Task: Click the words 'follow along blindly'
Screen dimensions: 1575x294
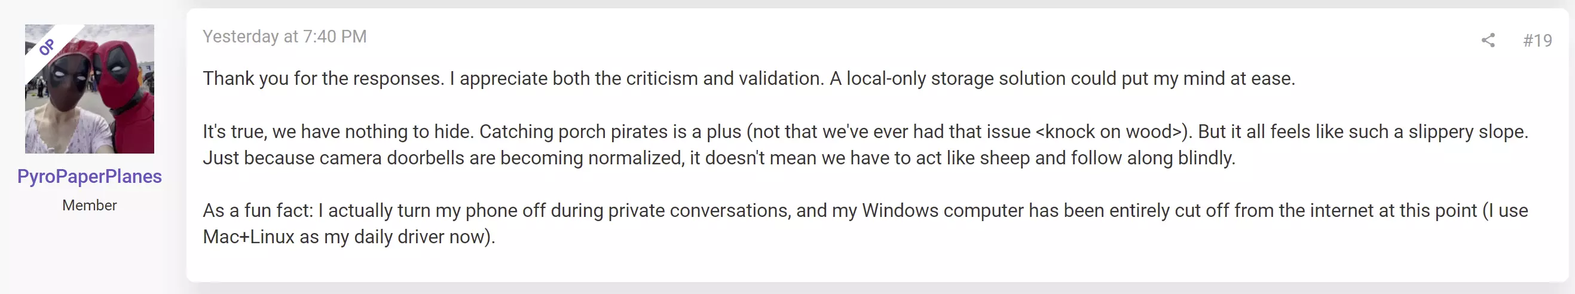Action: pos(1151,158)
